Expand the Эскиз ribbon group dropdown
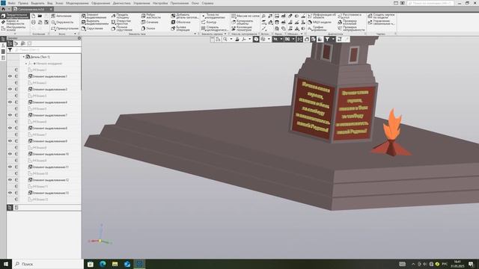The image size is (479, 269). click(75, 34)
